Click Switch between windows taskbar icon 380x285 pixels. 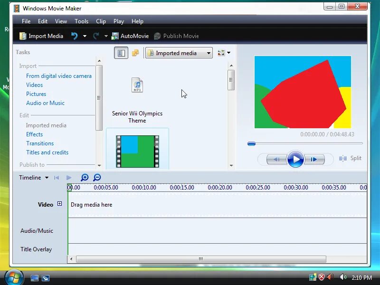pos(45,278)
